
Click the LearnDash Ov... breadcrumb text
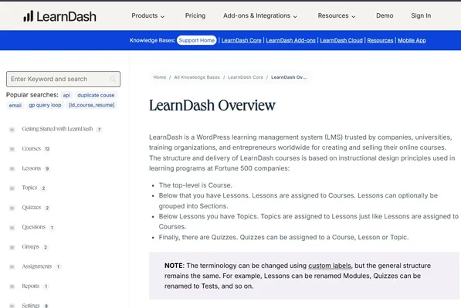[x=289, y=77]
